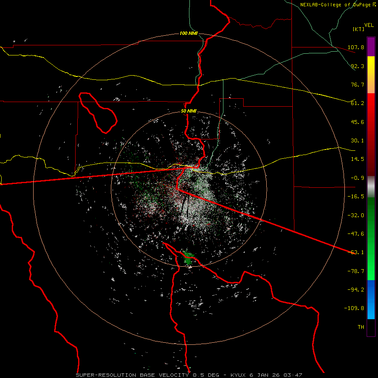Screen dimensions: 378x378
Task: Click the 45.6 value on velocity scale
Action: point(357,122)
